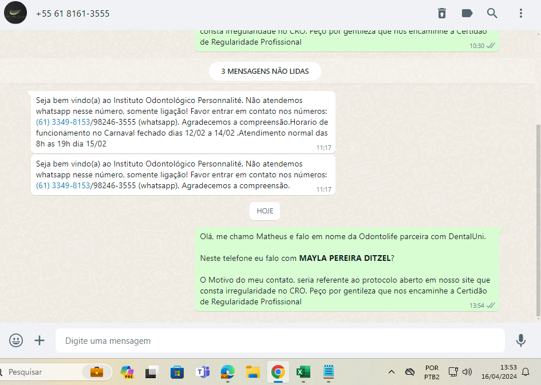This screenshot has width=541, height=385.
Task: Search messages with the magnifier icon
Action: (492, 13)
